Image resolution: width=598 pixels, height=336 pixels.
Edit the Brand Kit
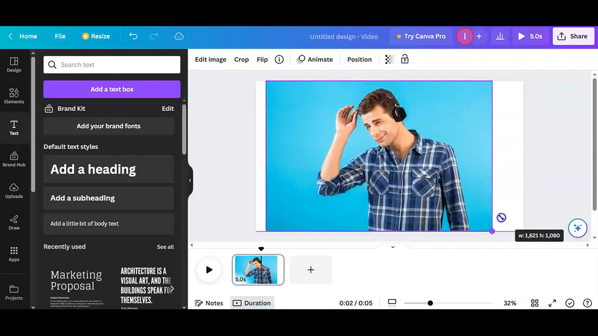pyautogui.click(x=168, y=109)
